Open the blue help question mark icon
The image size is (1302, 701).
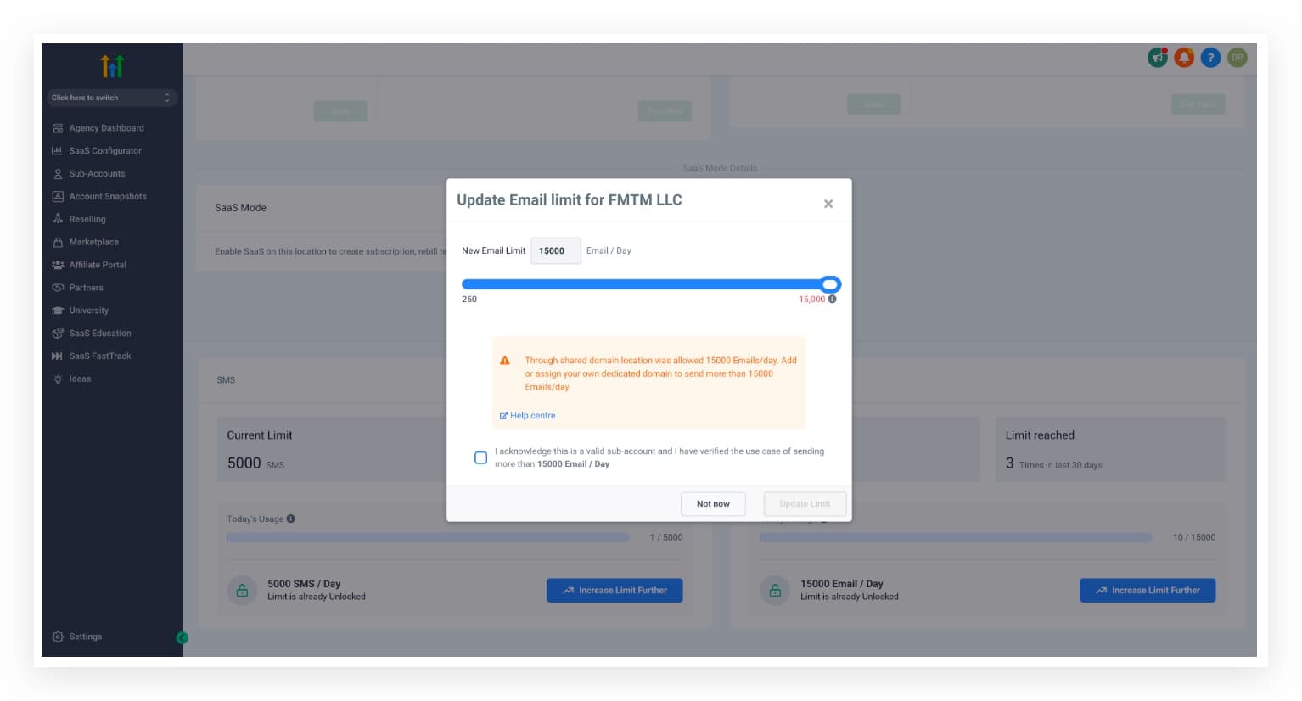coord(1209,58)
